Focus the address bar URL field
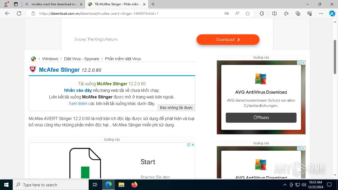 pos(129,13)
